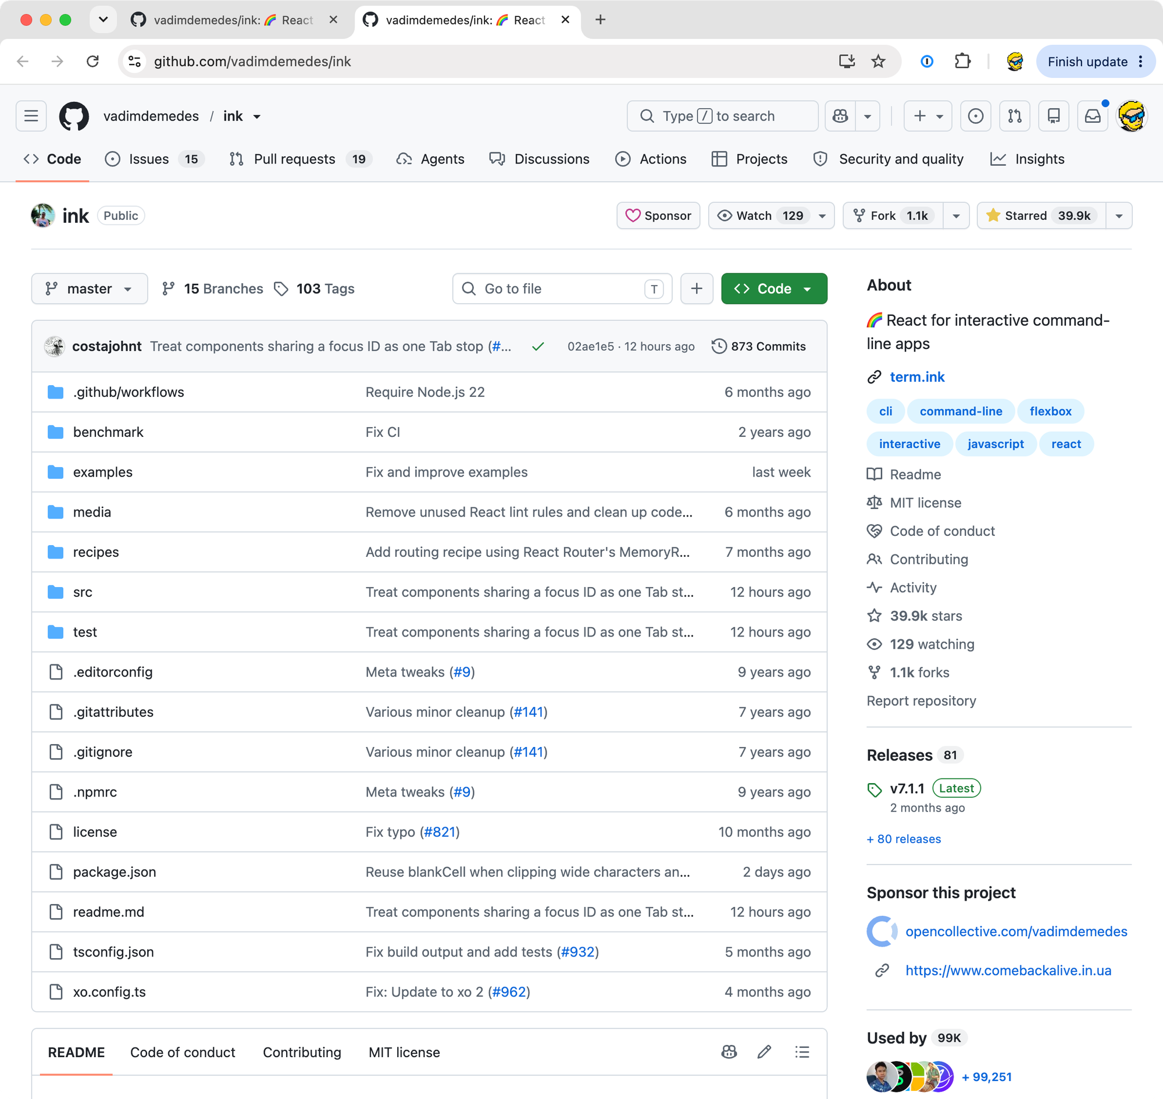Click the javascript topic tag
1163x1099 pixels.
click(996, 444)
